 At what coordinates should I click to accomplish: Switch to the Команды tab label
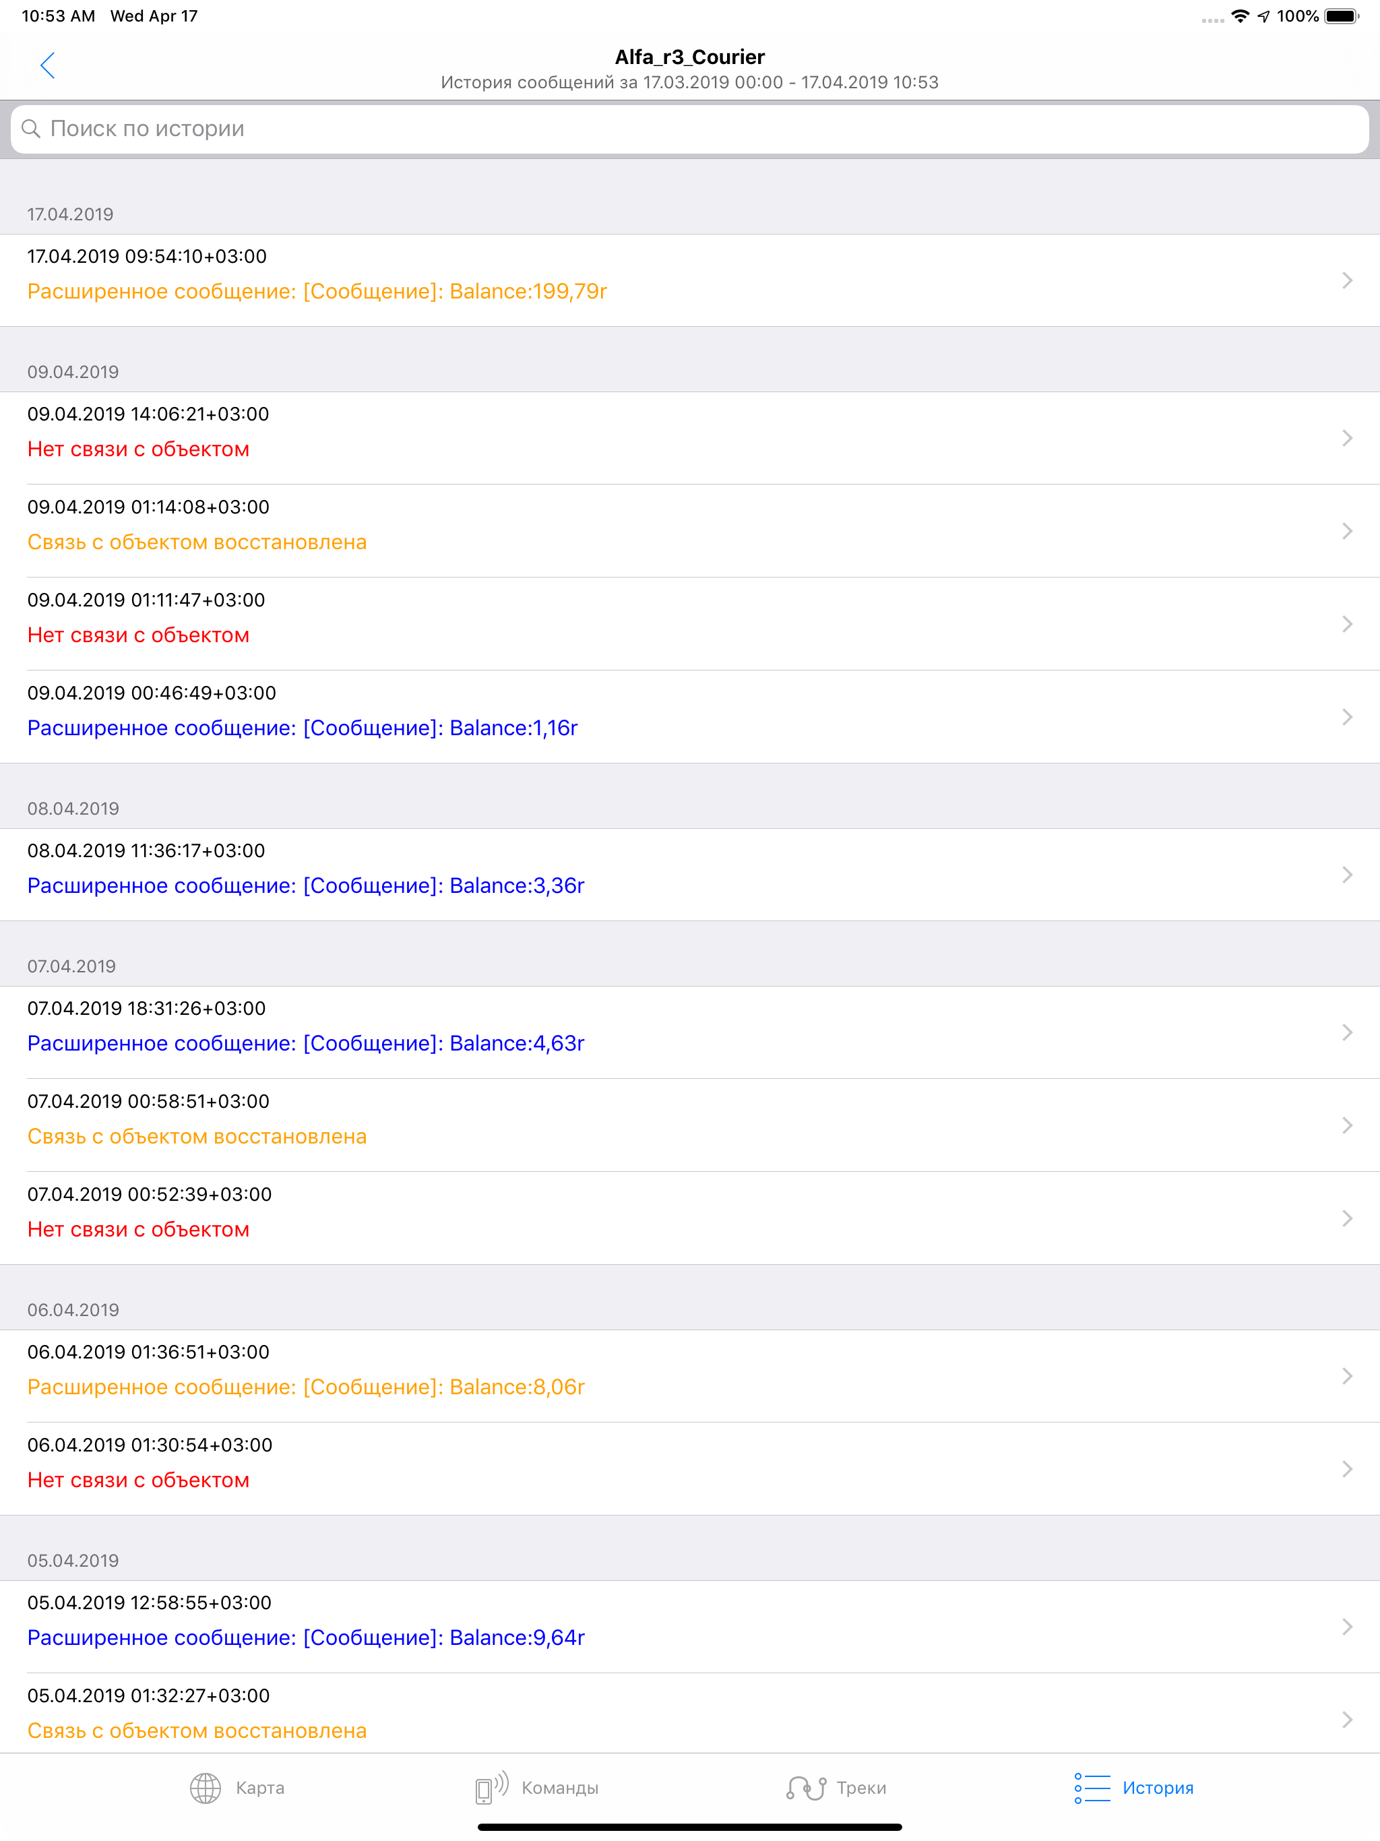coord(560,1788)
